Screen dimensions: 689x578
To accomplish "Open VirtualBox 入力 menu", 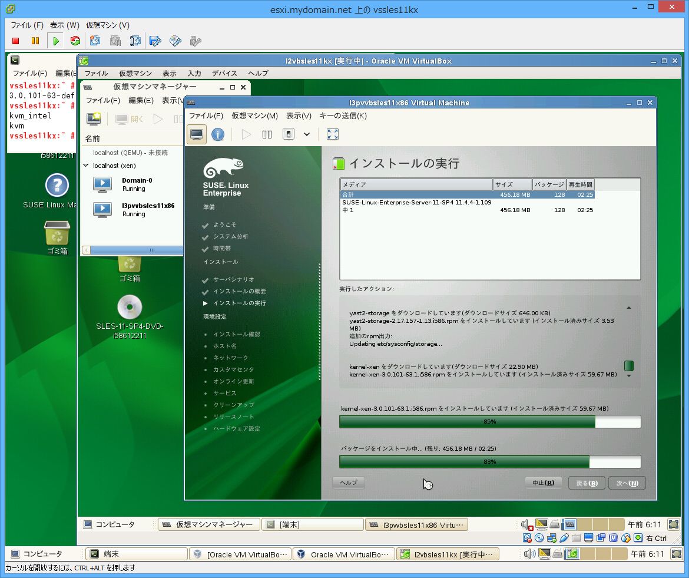I will [x=194, y=74].
